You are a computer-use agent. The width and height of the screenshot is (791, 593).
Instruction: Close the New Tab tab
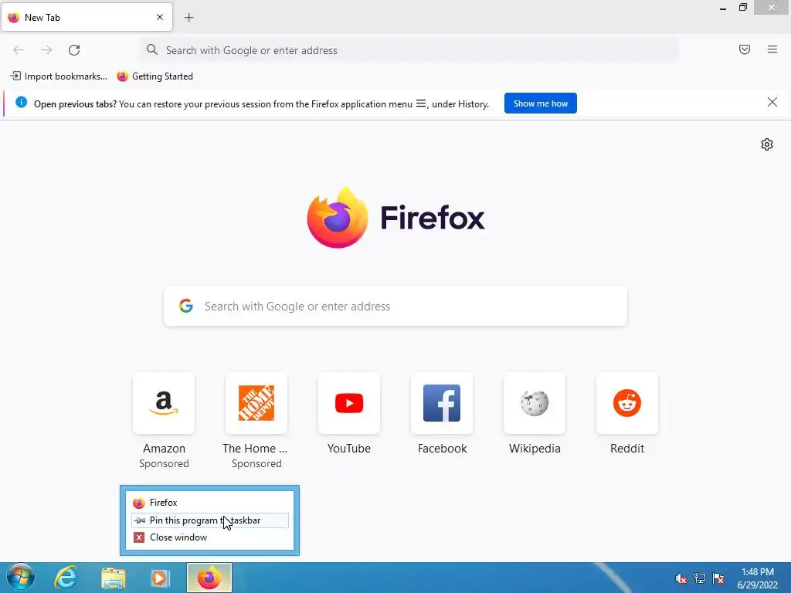coord(160,17)
